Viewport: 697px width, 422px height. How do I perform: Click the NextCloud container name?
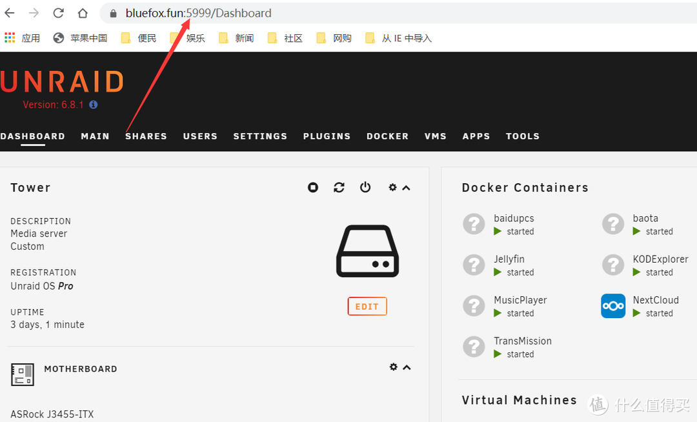(x=656, y=300)
